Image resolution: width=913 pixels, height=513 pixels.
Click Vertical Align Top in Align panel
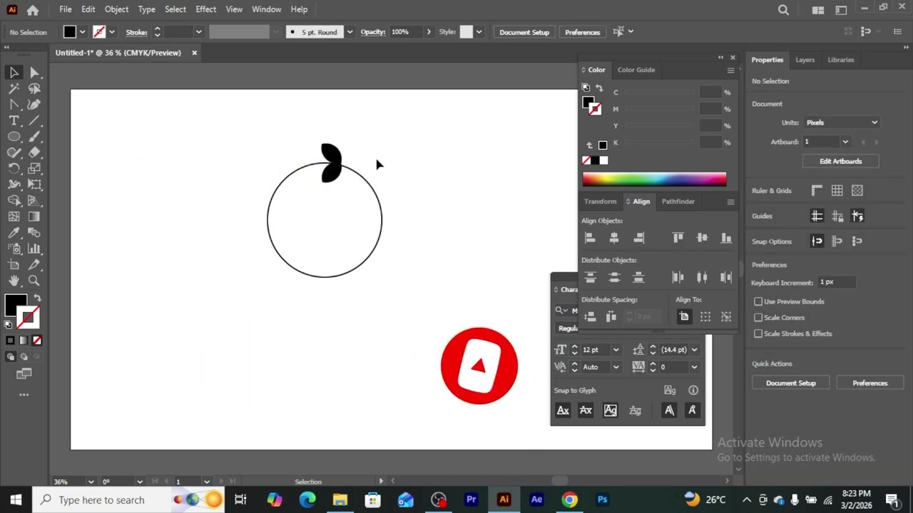[678, 238]
